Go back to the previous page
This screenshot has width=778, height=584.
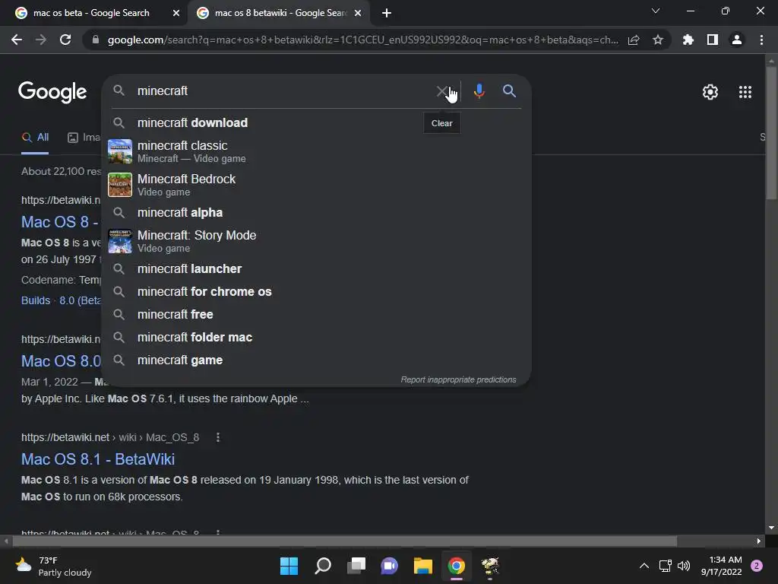17,40
